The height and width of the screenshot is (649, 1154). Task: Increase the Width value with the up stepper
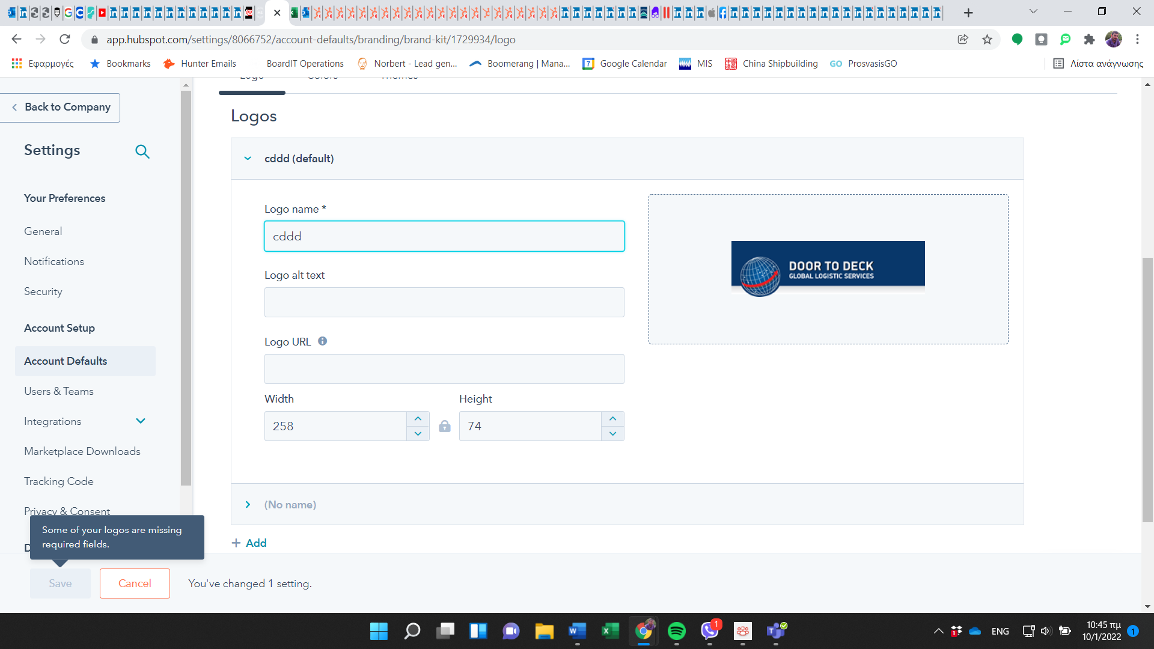[x=418, y=418]
